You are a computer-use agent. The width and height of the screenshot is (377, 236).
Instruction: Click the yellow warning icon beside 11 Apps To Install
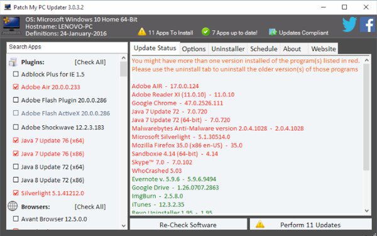click(x=142, y=31)
